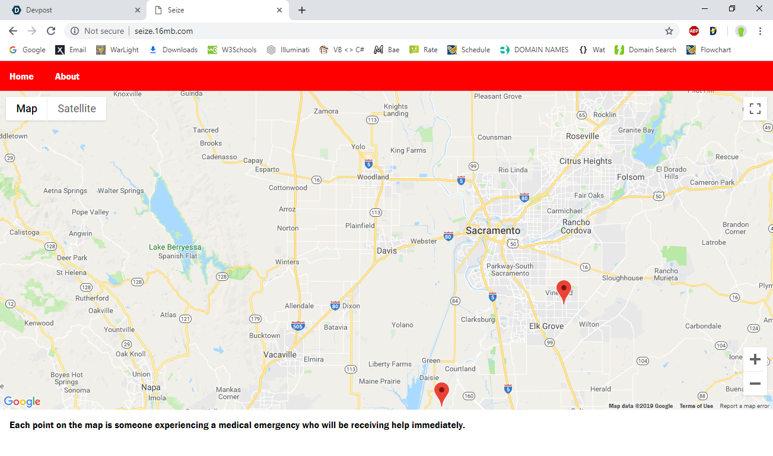Viewport: 773px width, 456px height.
Task: Toggle the map fullscreen view
Action: pyautogui.click(x=755, y=109)
